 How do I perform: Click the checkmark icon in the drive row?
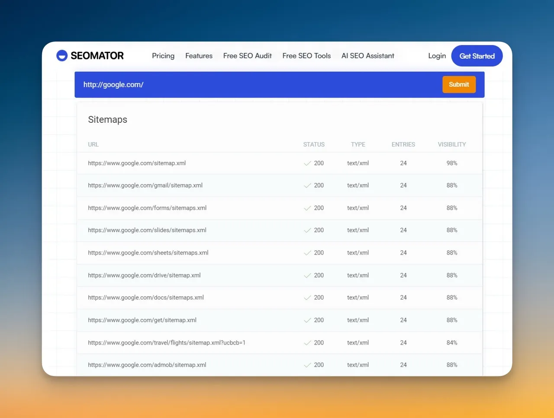coord(307,275)
